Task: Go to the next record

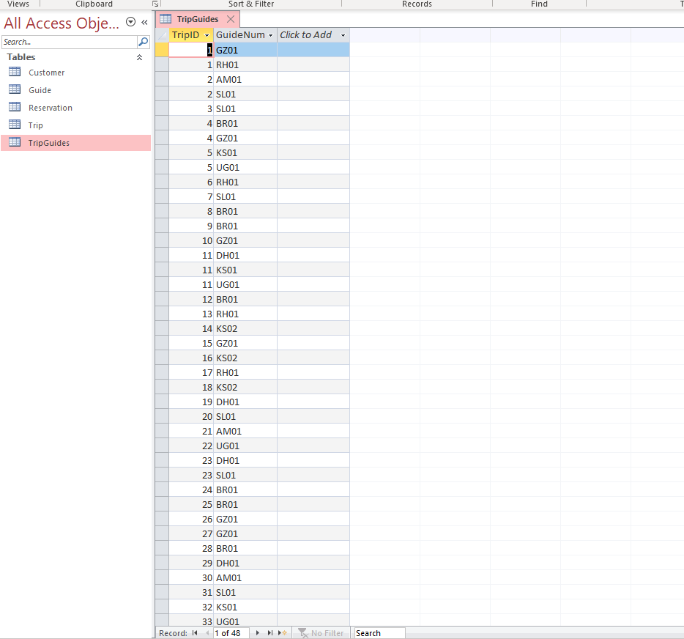Action: 257,632
